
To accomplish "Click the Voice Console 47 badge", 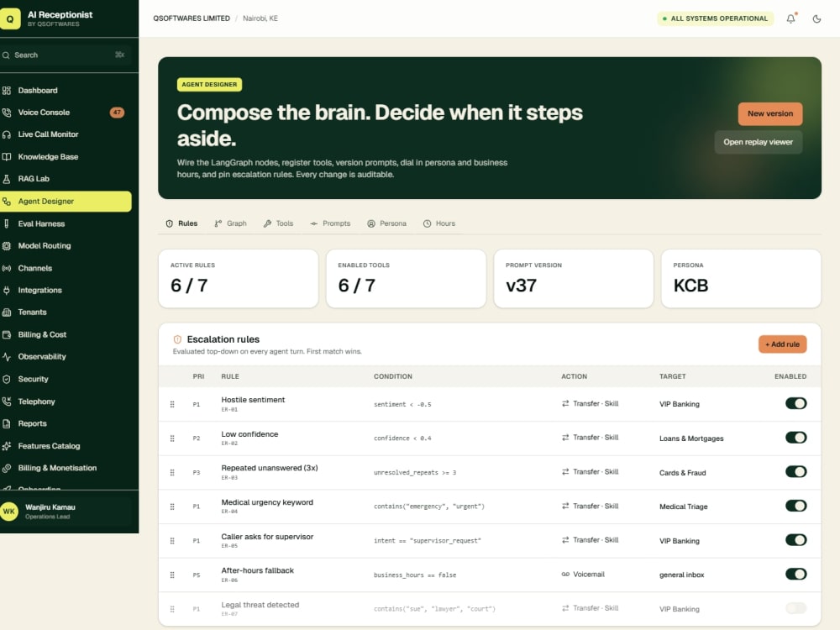I will pyautogui.click(x=117, y=113).
